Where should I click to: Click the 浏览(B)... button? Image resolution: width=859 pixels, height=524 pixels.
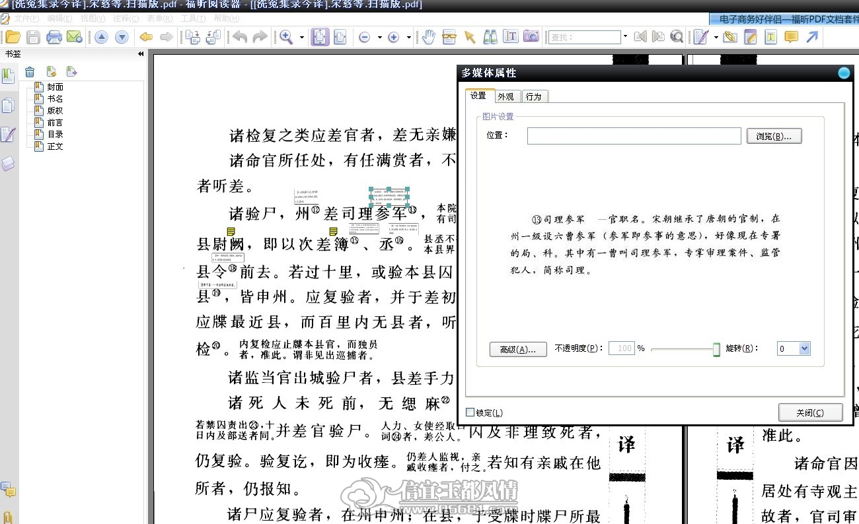(774, 136)
